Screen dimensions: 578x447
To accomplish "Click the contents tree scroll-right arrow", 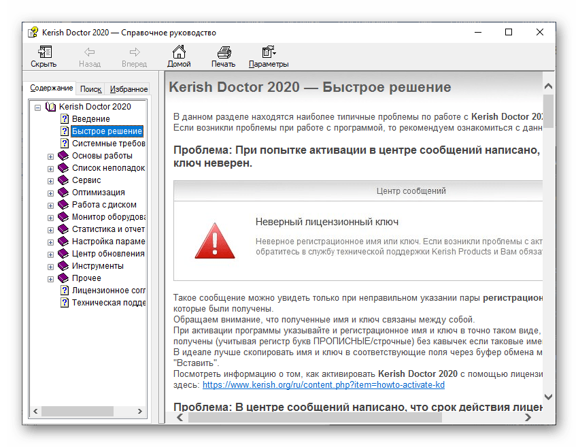I will 140,411.
